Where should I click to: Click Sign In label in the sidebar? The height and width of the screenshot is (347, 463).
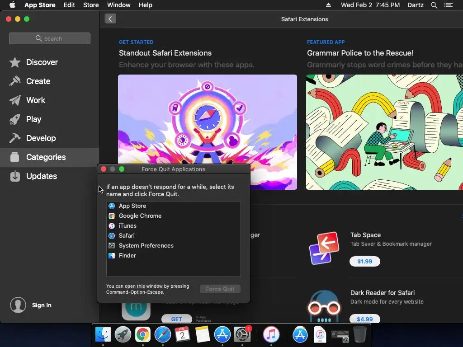[42, 305]
